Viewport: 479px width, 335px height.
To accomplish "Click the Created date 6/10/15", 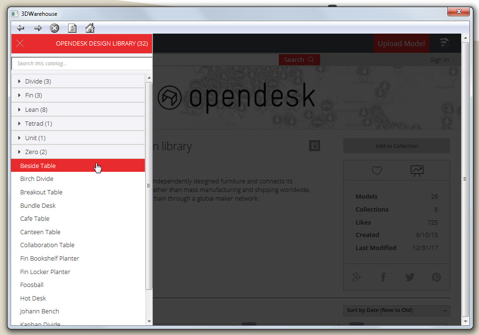I will point(427,235).
